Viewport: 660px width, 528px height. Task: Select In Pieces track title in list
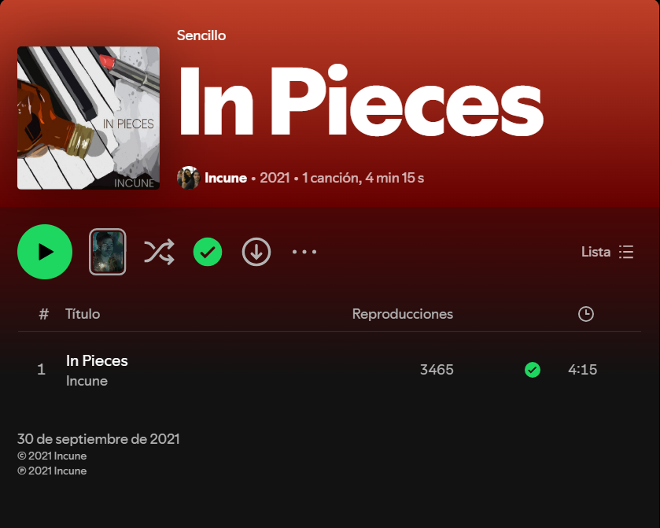click(97, 361)
